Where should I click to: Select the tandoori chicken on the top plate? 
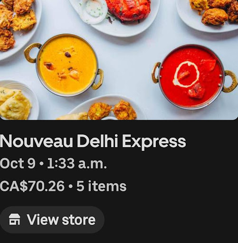click(128, 9)
